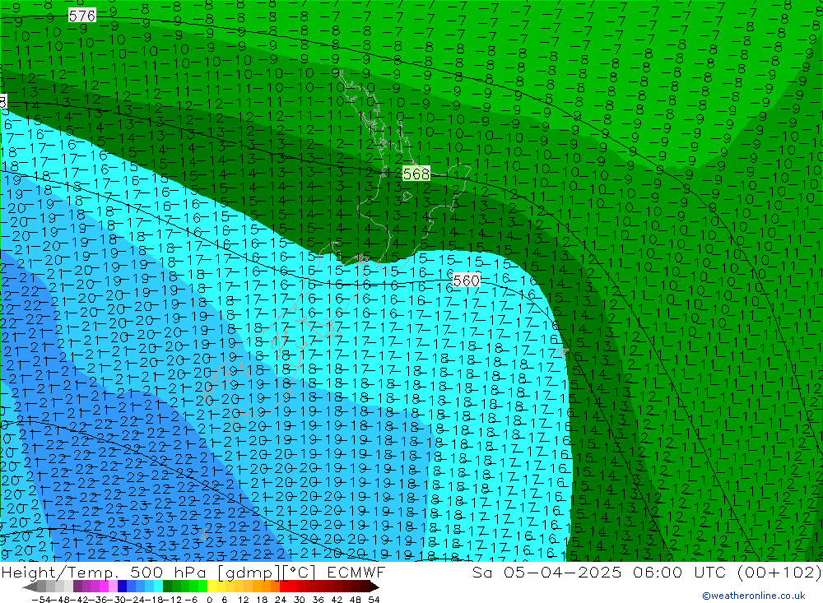Click the 06:00 UTC time text
Viewport: 823px width, 603px height.
point(679,573)
